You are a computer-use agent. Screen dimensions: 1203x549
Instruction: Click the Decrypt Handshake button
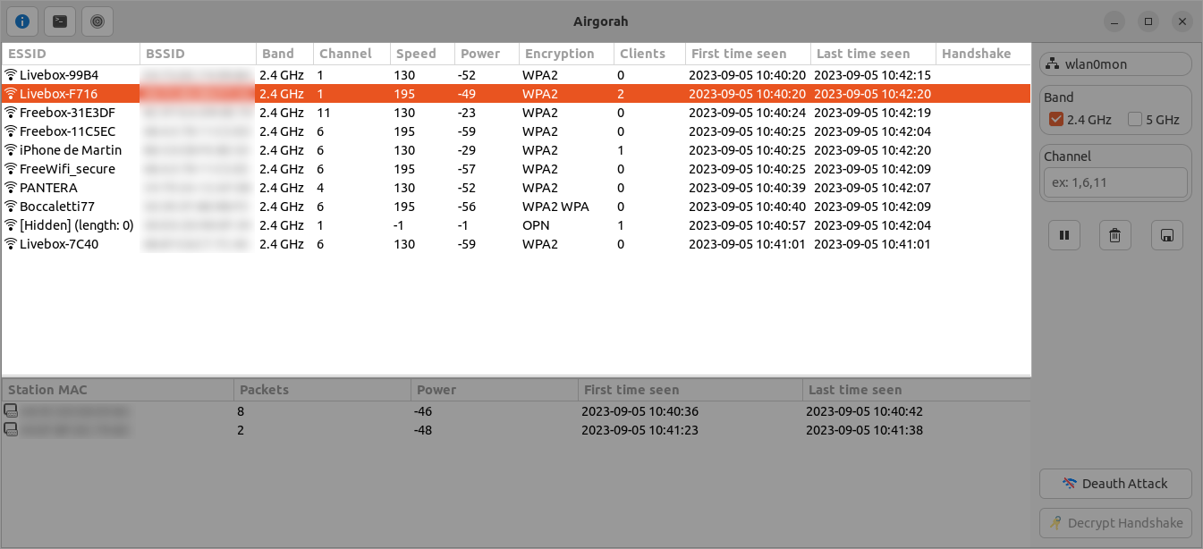[x=1115, y=523]
